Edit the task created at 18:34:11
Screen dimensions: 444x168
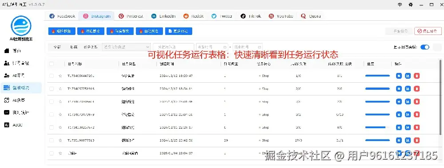click(x=399, y=89)
